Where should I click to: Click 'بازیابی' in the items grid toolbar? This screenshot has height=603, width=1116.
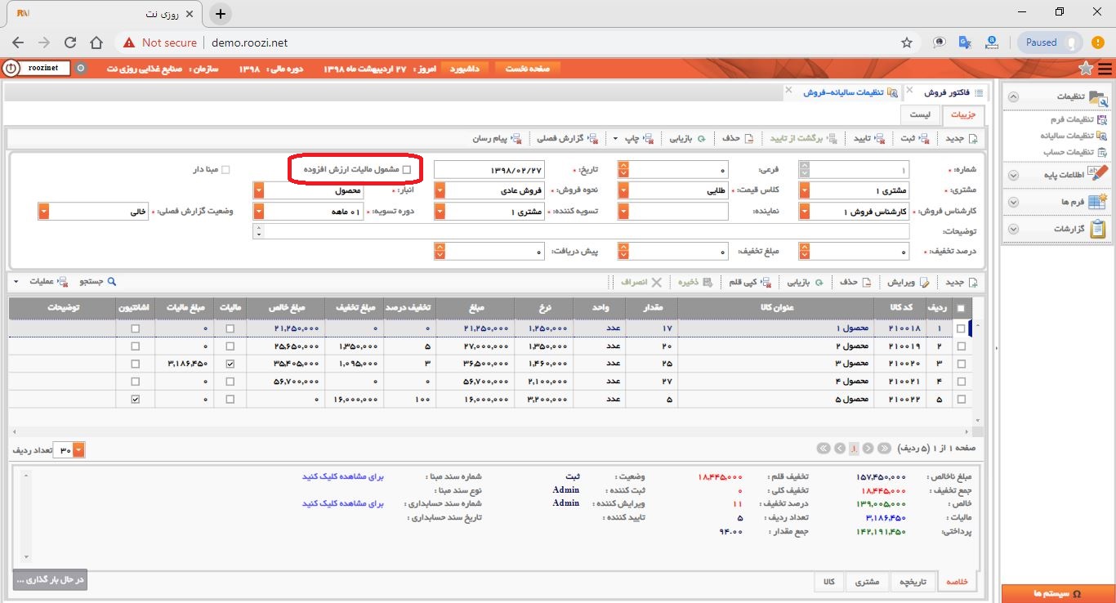[805, 282]
